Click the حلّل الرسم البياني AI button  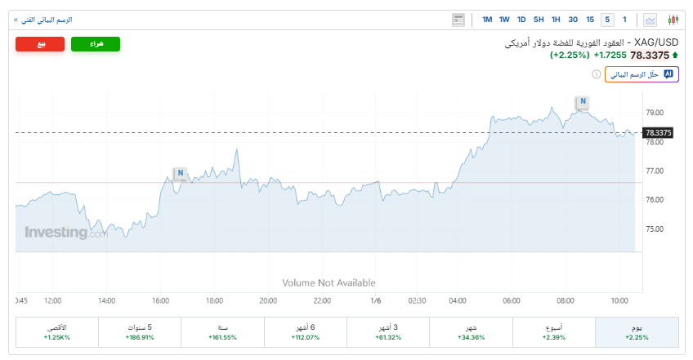point(642,74)
